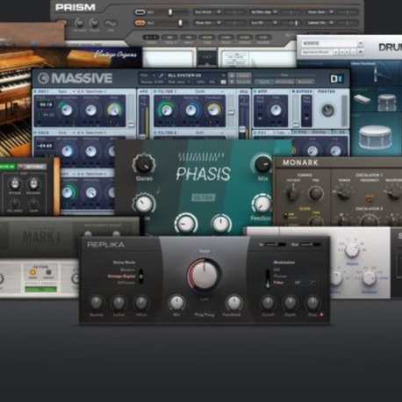Click the Save As button in Massive
The height and width of the screenshot is (402, 402).
pyautogui.click(x=243, y=82)
